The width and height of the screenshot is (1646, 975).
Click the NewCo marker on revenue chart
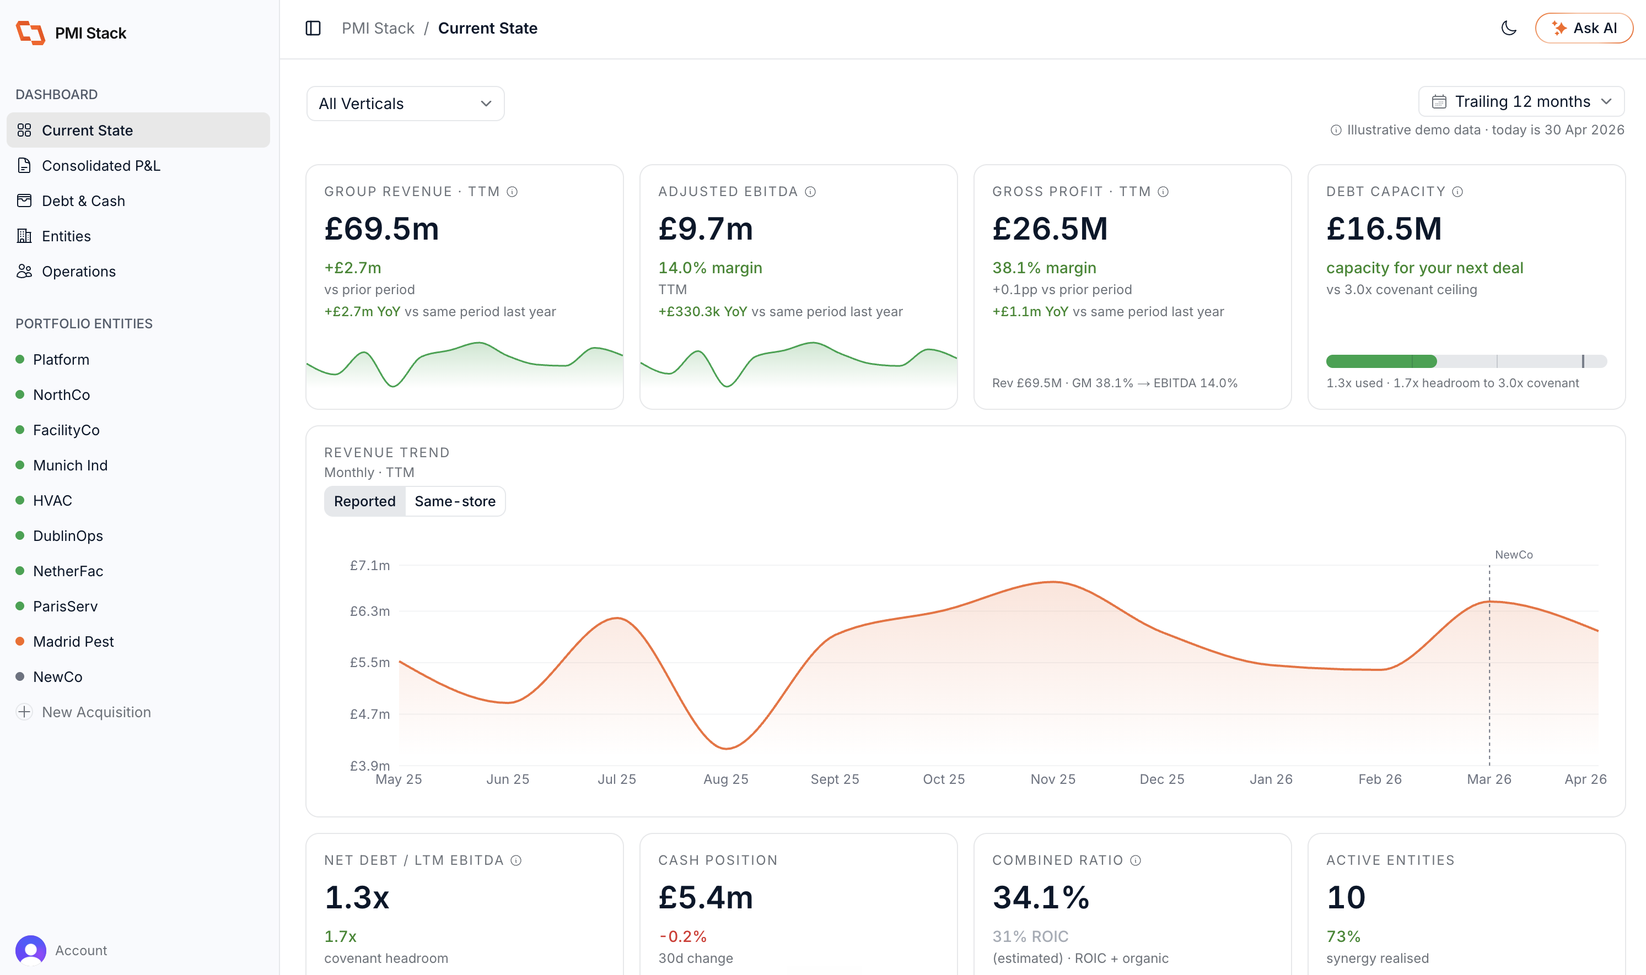coord(1513,555)
